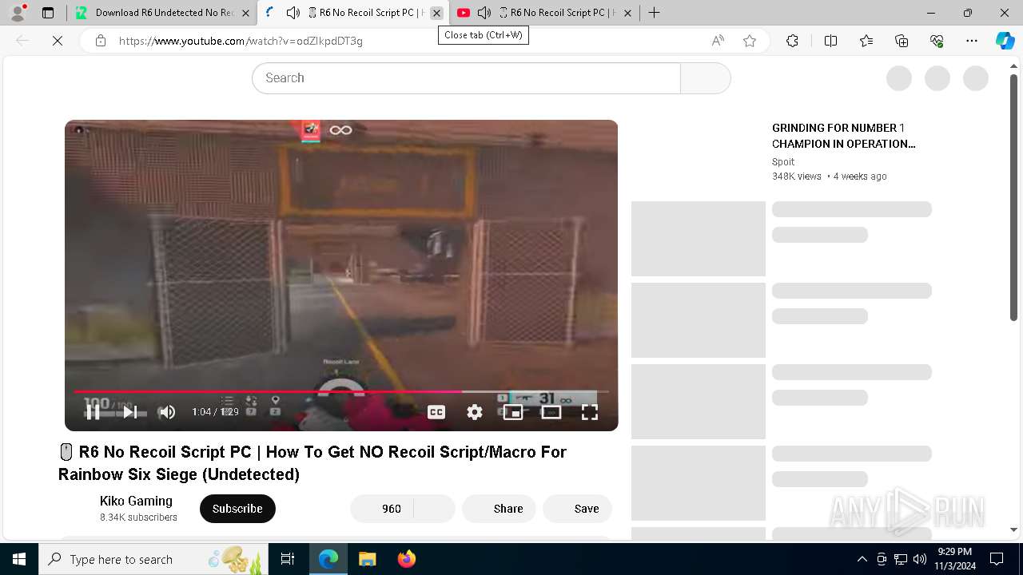Open Favorites list
Image resolution: width=1023 pixels, height=575 pixels.
pyautogui.click(x=866, y=41)
